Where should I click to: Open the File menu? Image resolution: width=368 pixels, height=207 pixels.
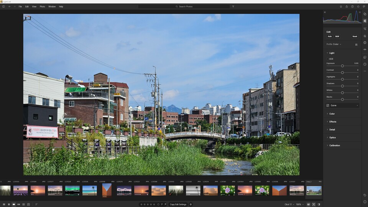click(x=20, y=7)
